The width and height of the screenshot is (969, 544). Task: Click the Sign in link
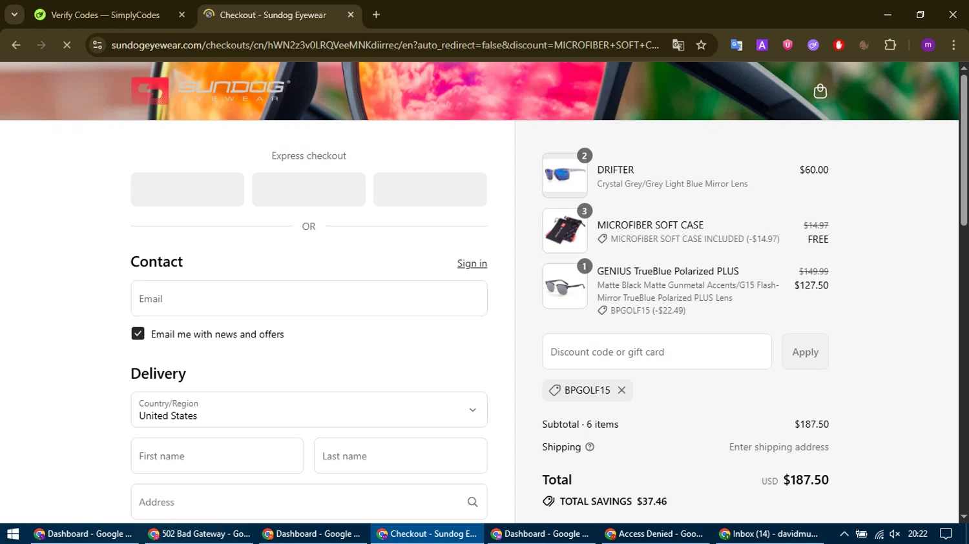pyautogui.click(x=472, y=263)
